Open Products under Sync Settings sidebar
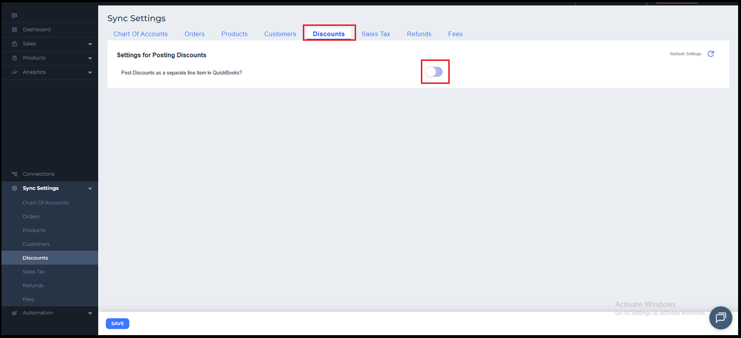741x338 pixels. tap(34, 231)
